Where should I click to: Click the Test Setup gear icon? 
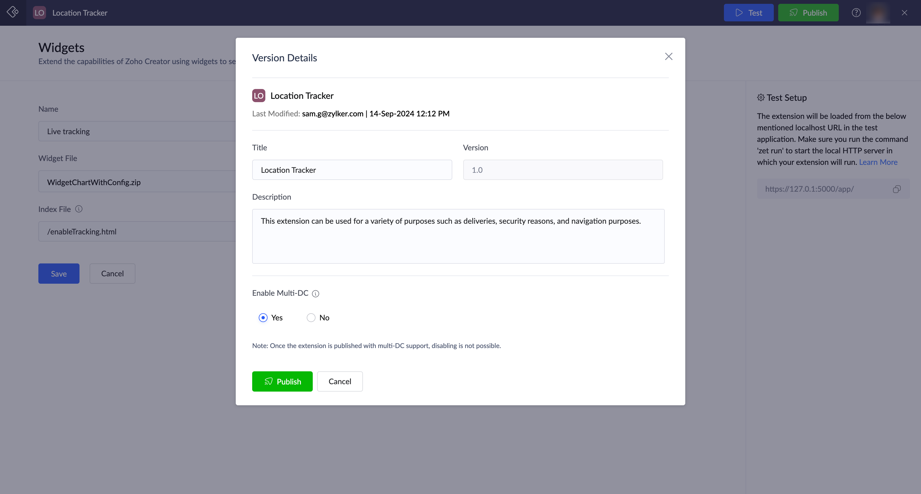[760, 97]
